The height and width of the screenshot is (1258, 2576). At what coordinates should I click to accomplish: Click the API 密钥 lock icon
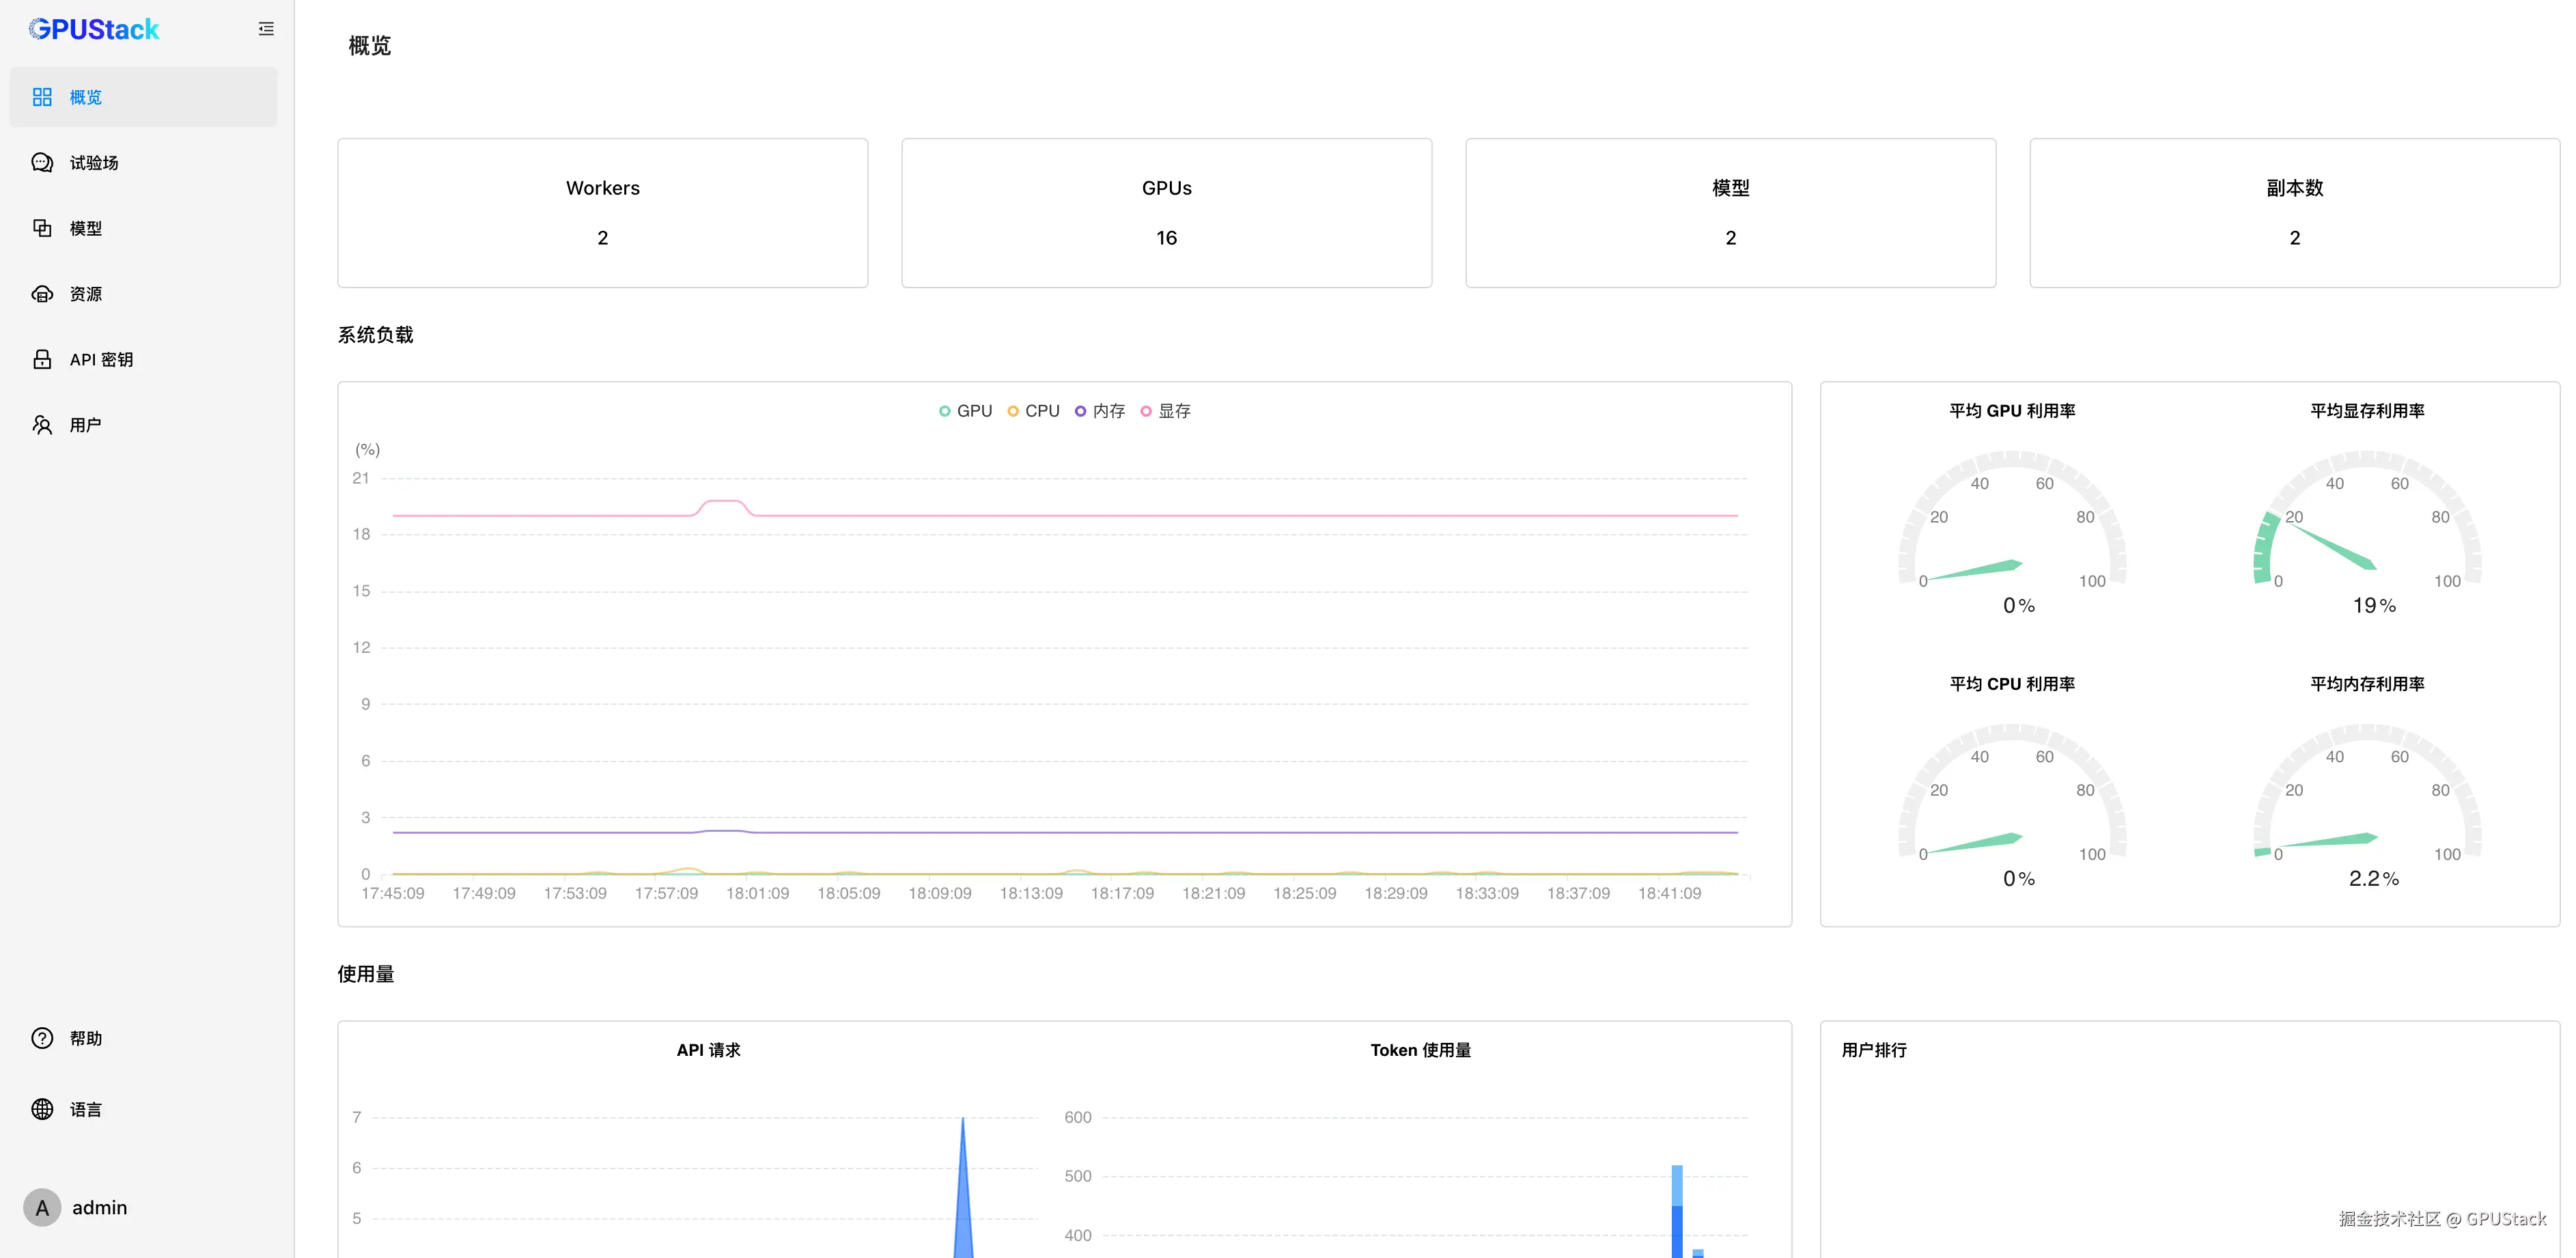click(42, 359)
